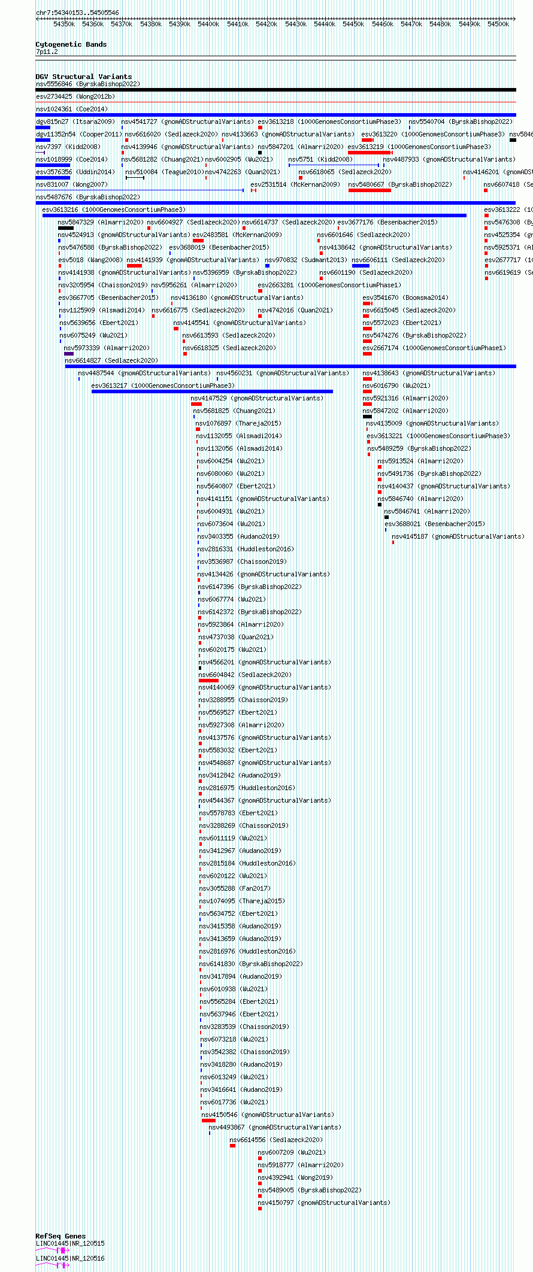Image resolution: width=533 pixels, height=1272 pixels.
Task: Open variant nsv5480667 (ByrskaBishop2022)
Action: point(401,184)
